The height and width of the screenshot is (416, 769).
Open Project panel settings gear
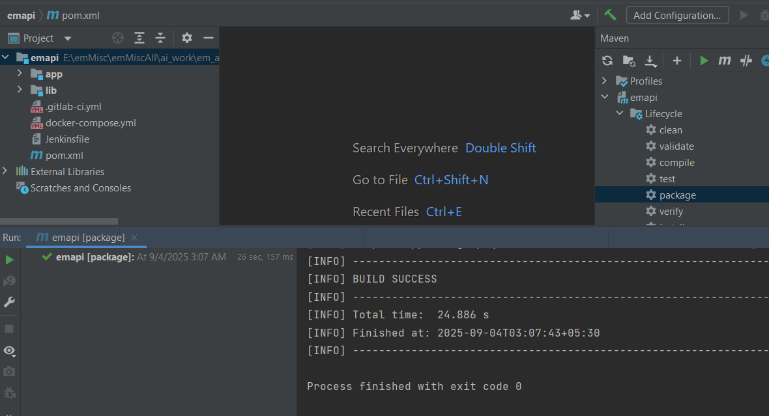187,38
